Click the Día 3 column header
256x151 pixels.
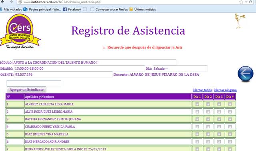pyautogui.click(x=219, y=97)
